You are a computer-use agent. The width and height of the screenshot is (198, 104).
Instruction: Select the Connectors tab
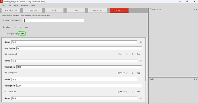pyautogui.click(x=119, y=11)
